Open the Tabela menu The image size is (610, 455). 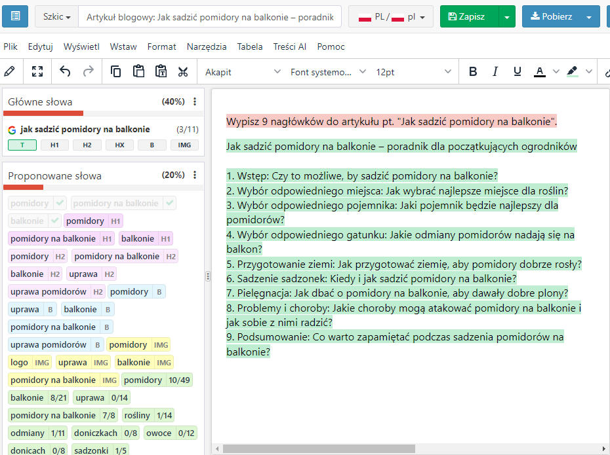tap(250, 46)
